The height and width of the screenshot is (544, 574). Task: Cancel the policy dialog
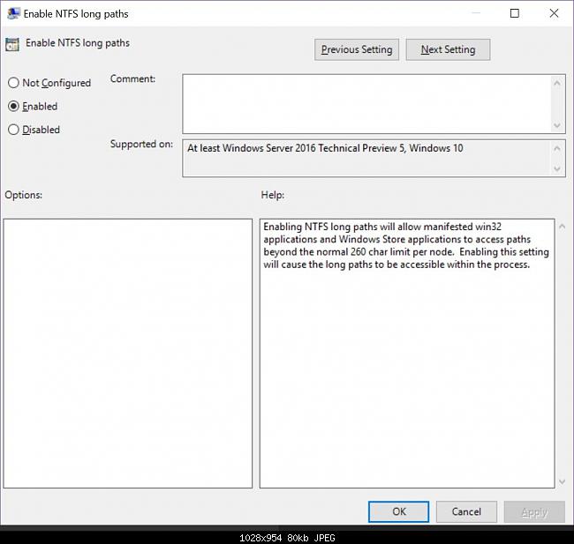466,511
